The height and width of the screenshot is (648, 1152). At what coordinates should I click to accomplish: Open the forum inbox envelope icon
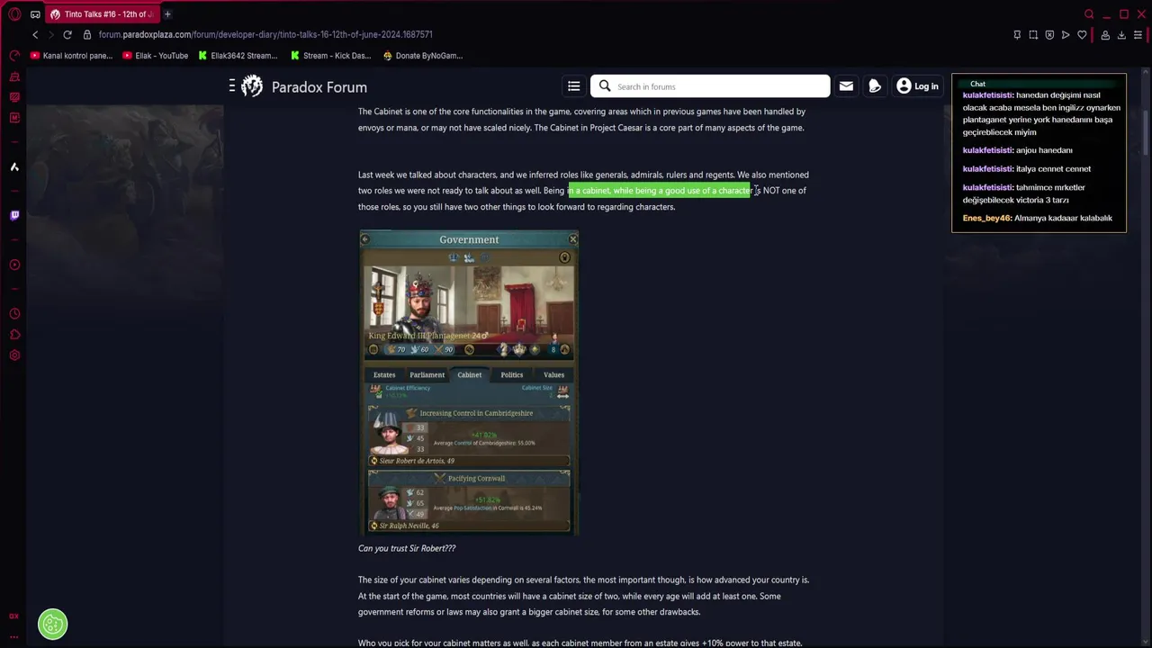846,86
